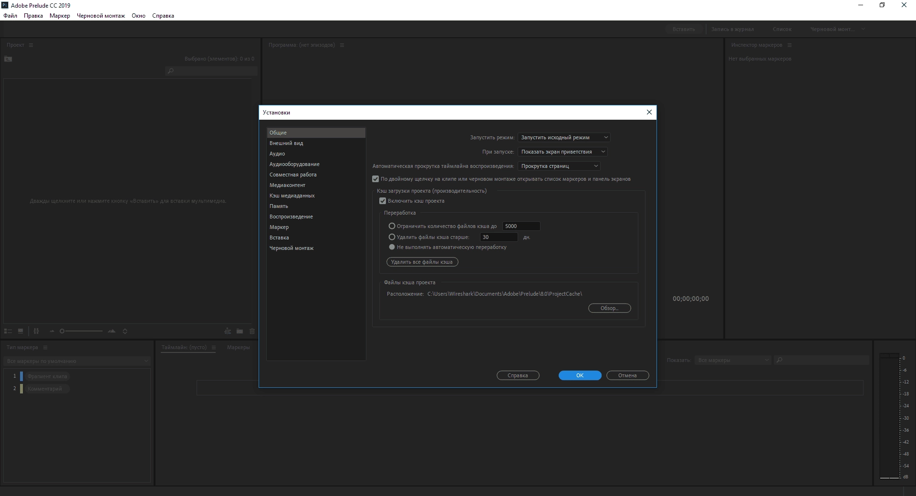The width and height of the screenshot is (916, 496).
Task: Click the create rough cut icon in the Project panel
Action: [x=228, y=331]
